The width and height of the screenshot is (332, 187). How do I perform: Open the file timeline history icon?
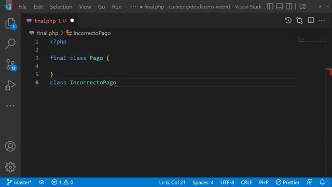coord(288,20)
